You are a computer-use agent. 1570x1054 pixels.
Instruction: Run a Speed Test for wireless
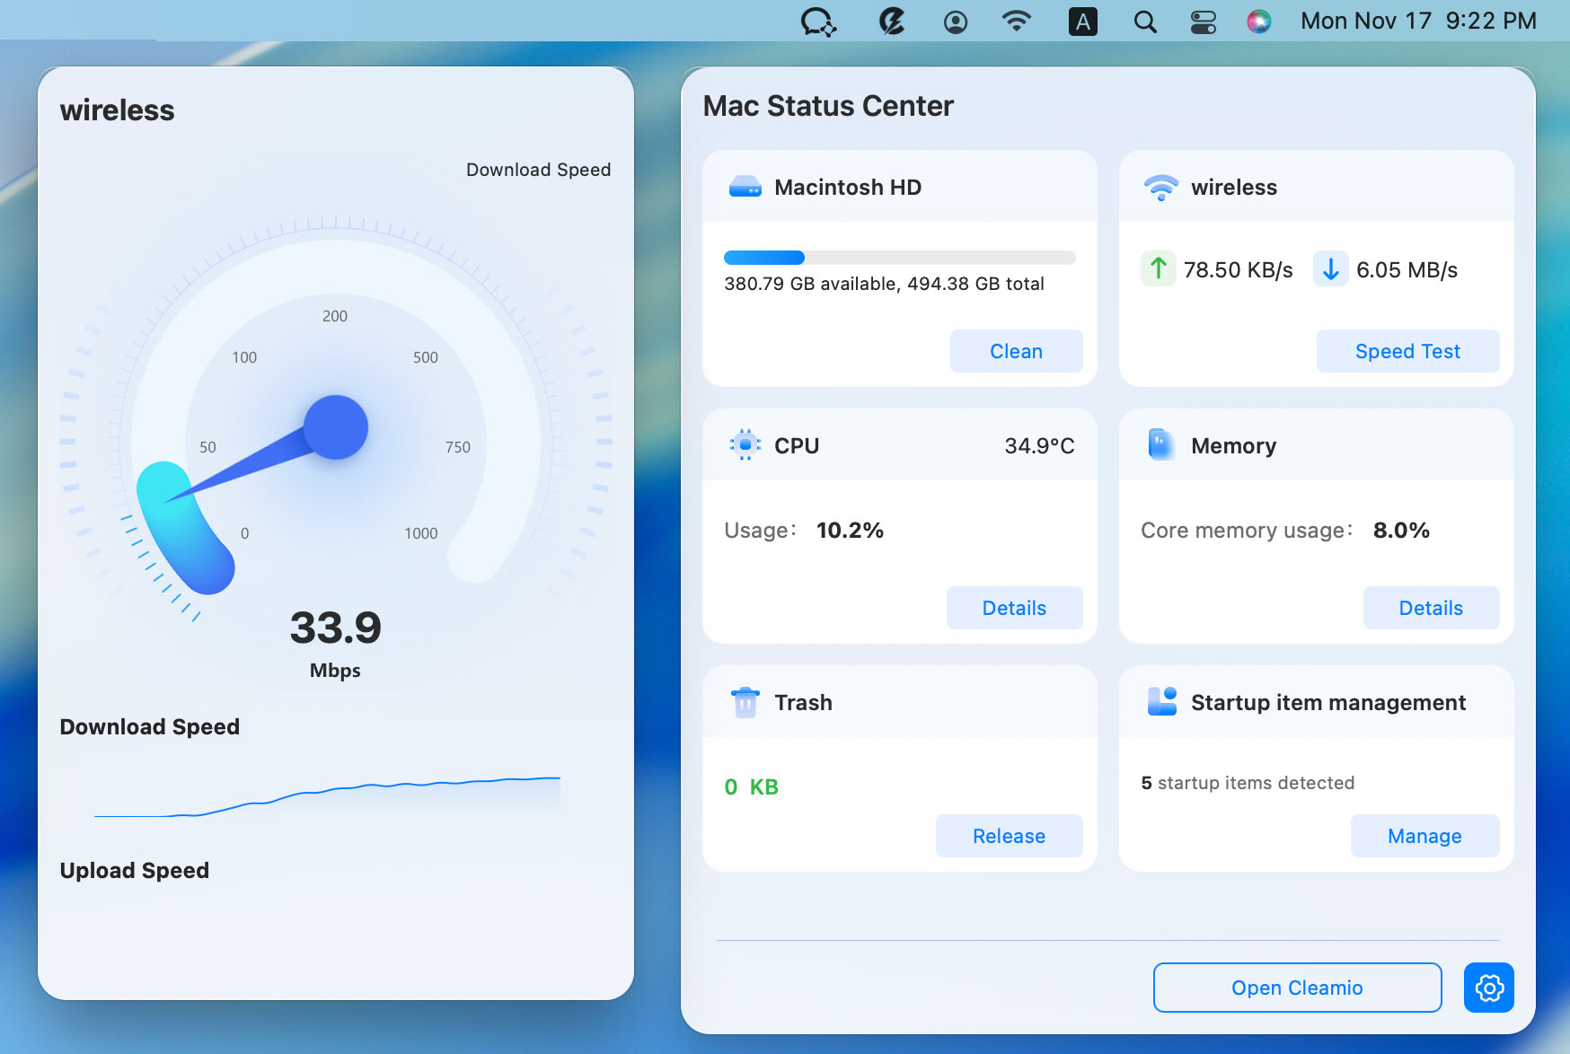pos(1407,351)
